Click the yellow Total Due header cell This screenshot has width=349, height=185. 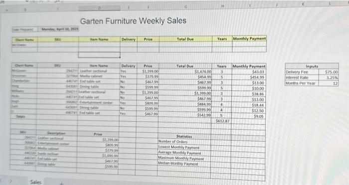tap(185, 39)
